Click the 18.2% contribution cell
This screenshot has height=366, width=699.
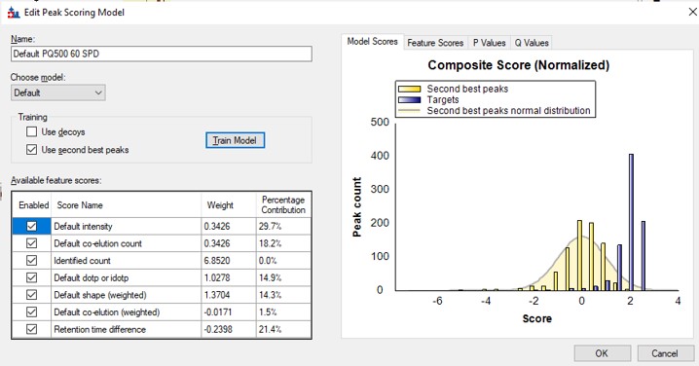(283, 243)
